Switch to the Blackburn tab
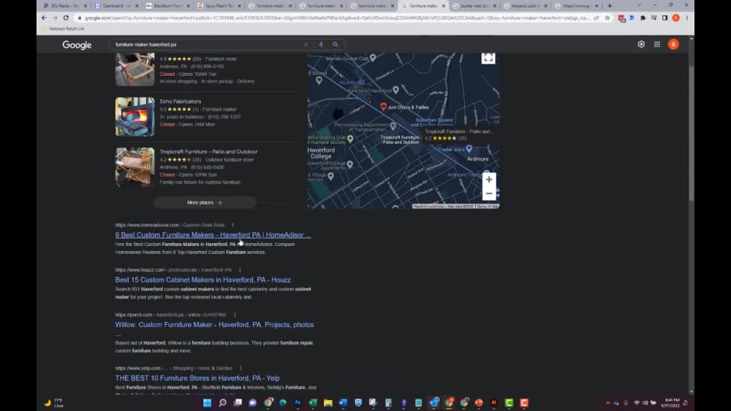The width and height of the screenshot is (731, 411). pyautogui.click(x=167, y=6)
